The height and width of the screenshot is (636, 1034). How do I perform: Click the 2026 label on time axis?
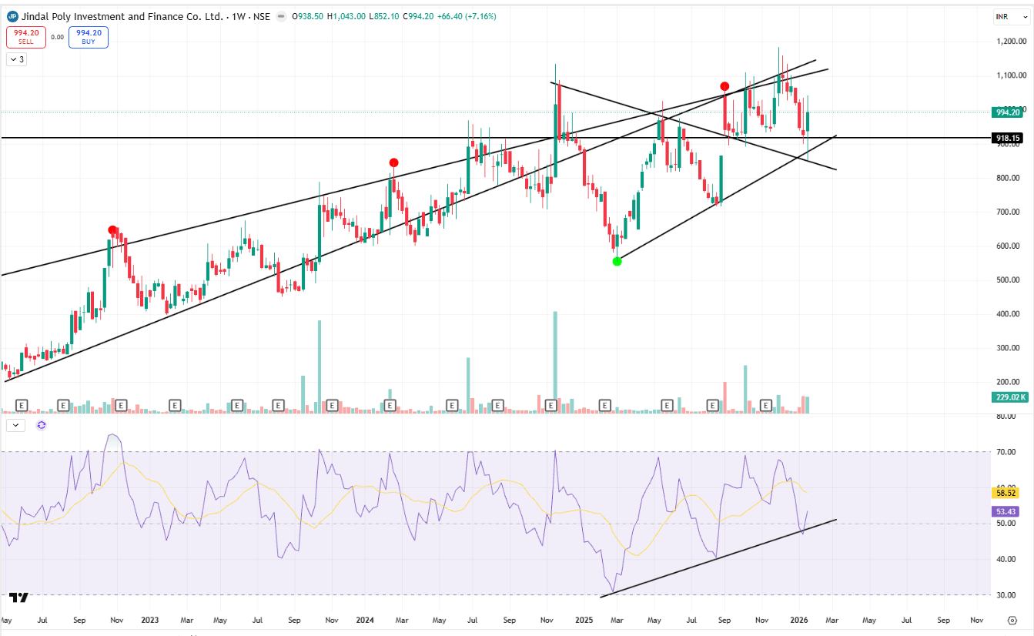coord(799,620)
